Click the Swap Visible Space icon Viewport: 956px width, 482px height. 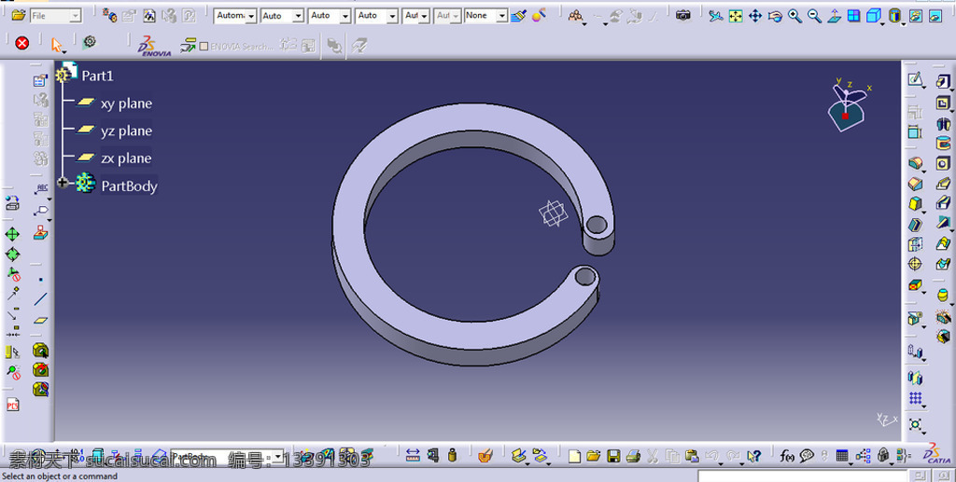click(935, 16)
